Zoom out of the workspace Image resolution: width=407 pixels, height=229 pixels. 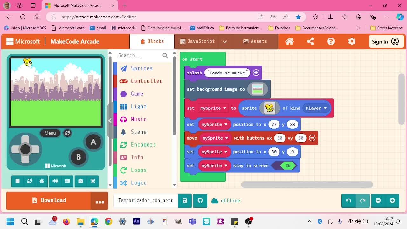(378, 200)
